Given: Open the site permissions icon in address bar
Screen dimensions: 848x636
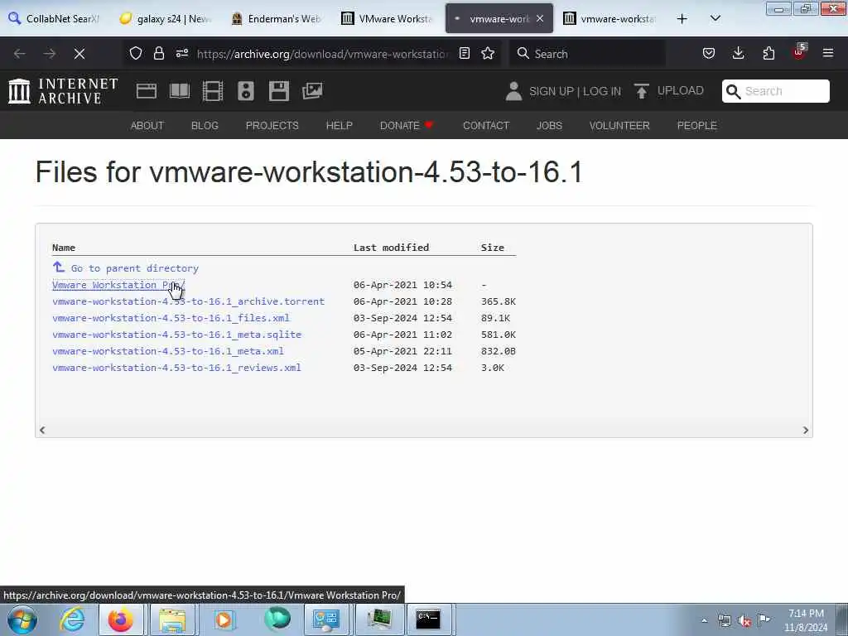Looking at the screenshot, I should tap(182, 53).
